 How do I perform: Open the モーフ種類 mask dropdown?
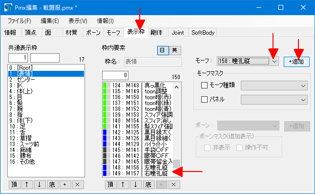pos(274,86)
